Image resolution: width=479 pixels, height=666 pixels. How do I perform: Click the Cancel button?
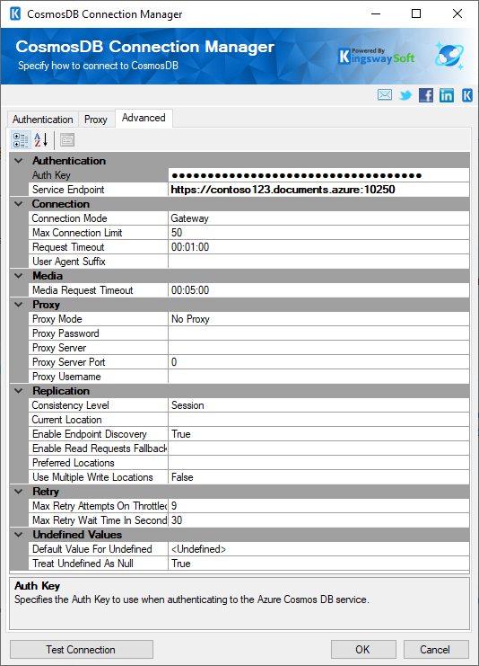(x=435, y=650)
